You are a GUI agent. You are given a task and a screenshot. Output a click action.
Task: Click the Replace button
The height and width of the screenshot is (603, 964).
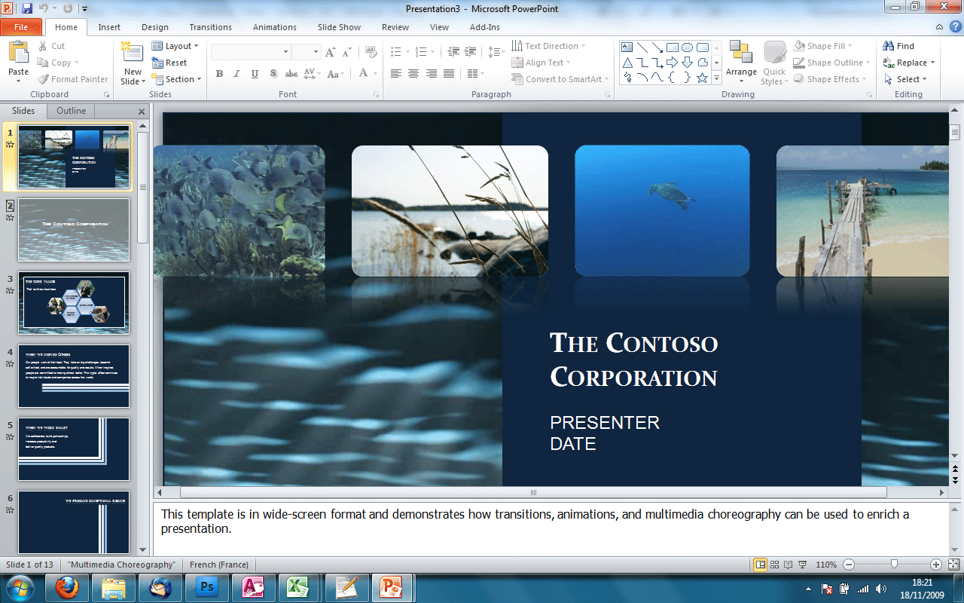pyautogui.click(x=909, y=63)
